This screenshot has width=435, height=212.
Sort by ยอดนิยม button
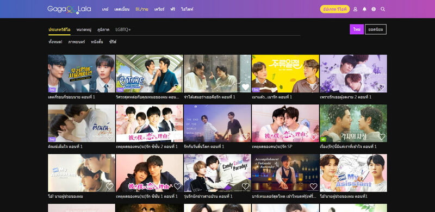[x=376, y=29]
